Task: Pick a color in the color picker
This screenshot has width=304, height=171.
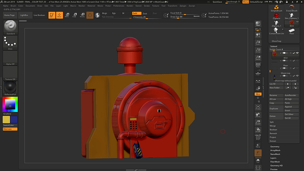Action: pos(10,104)
